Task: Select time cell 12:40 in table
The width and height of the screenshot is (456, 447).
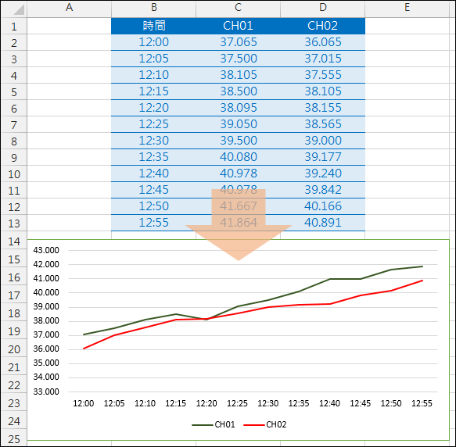Action: pos(153,173)
